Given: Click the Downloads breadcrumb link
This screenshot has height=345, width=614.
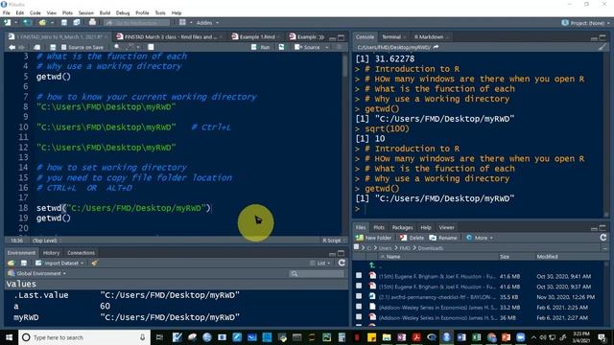Looking at the screenshot, I should click(431, 248).
